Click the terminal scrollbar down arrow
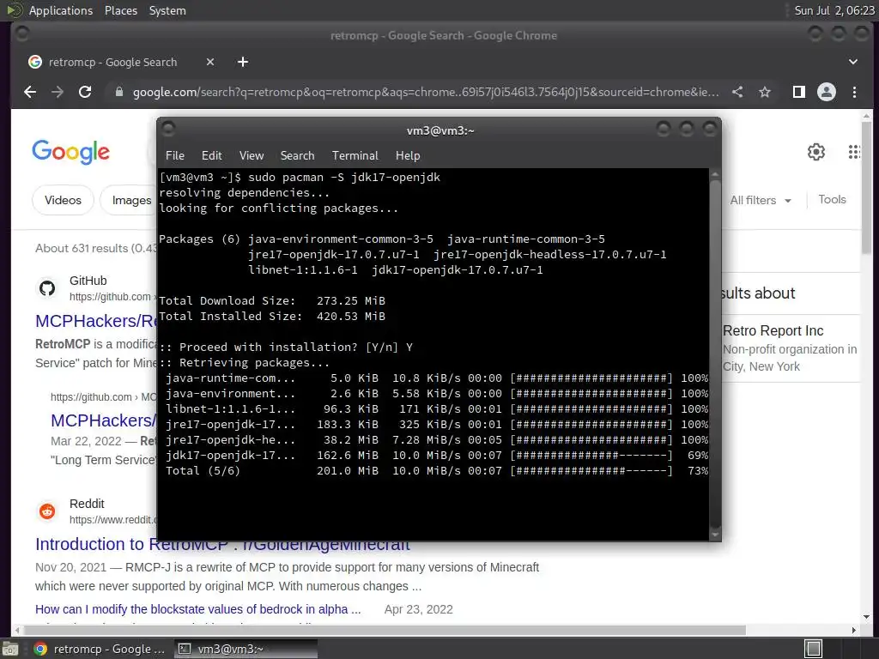This screenshot has width=879, height=659. coord(715,535)
